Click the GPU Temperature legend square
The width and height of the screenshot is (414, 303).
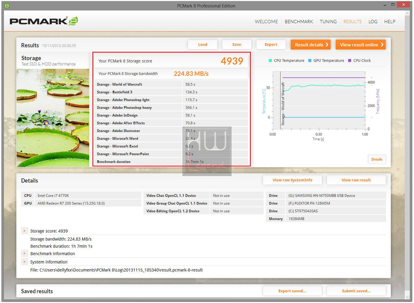click(310, 61)
